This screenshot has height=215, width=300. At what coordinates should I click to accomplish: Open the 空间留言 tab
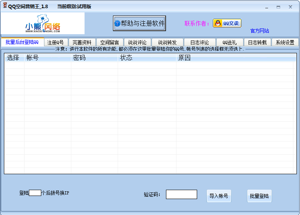tap(109, 42)
